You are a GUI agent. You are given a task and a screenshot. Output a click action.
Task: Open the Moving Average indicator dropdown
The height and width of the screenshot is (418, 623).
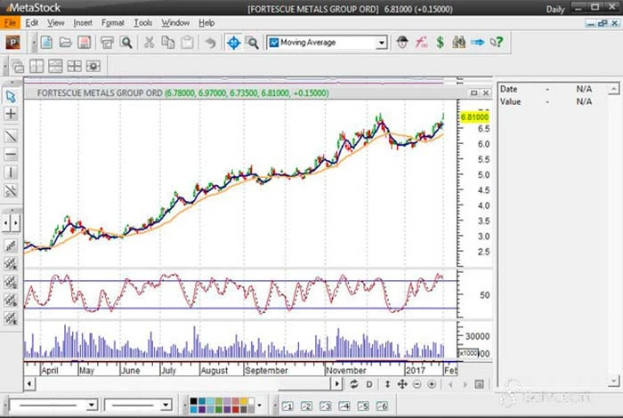tap(381, 43)
